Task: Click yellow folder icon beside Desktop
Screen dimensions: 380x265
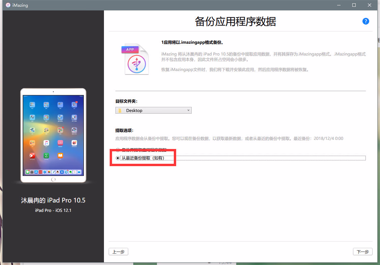Action: pyautogui.click(x=120, y=110)
